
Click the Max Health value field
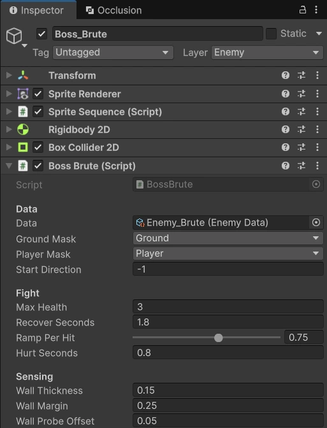[228, 307]
